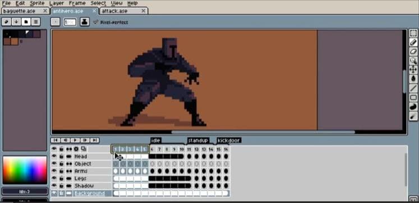Select the Zoom magnifier tool
This screenshot has height=203, width=419.
(x=413, y=61)
